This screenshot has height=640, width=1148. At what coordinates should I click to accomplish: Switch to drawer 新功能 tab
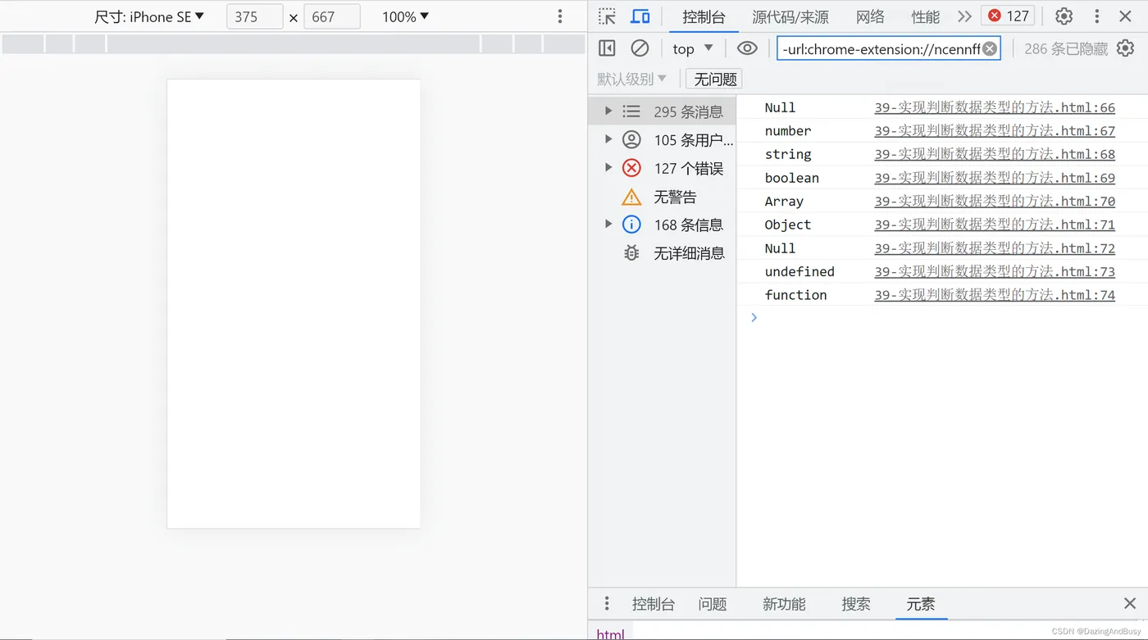tap(784, 604)
